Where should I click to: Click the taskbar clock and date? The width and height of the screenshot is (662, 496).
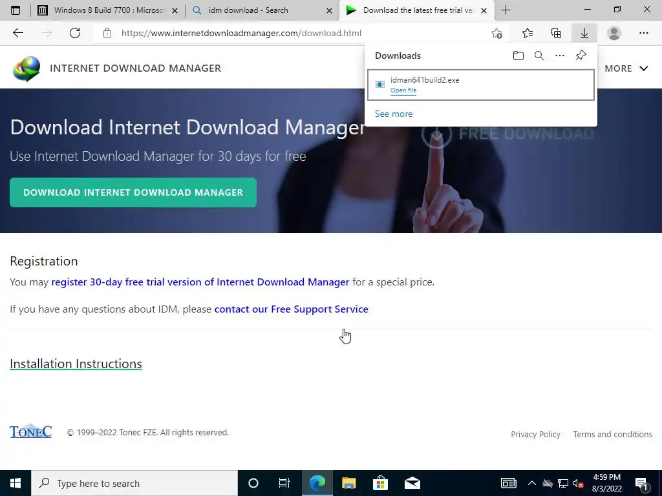click(606, 483)
